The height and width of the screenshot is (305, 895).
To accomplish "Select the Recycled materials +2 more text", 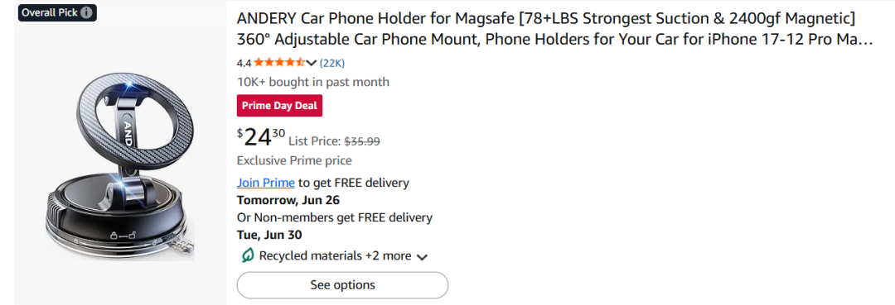I will 335,256.
